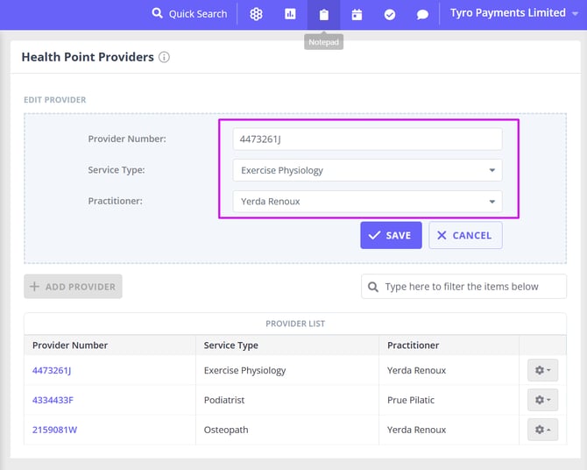
Task: Click info icon beside Health Point Providers
Action: 165,57
